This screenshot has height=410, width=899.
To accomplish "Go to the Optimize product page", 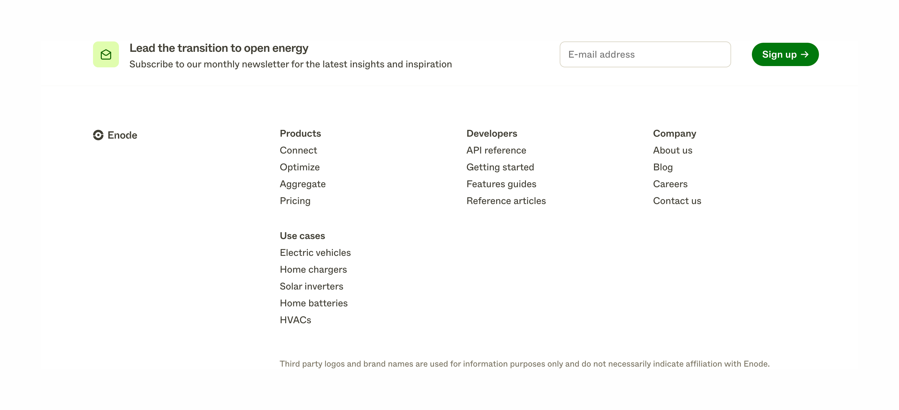I will (x=299, y=167).
